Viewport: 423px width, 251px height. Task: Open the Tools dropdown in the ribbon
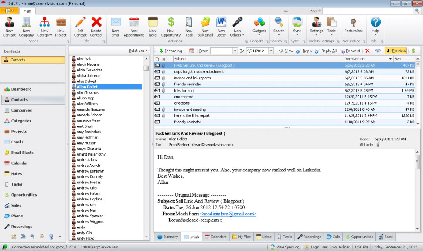click(331, 27)
